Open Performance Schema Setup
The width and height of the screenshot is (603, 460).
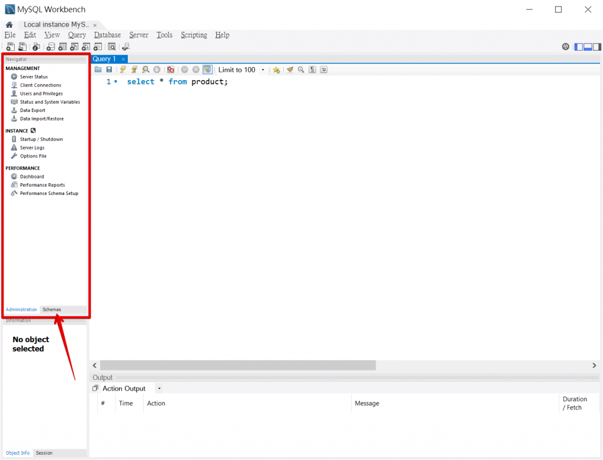point(49,193)
